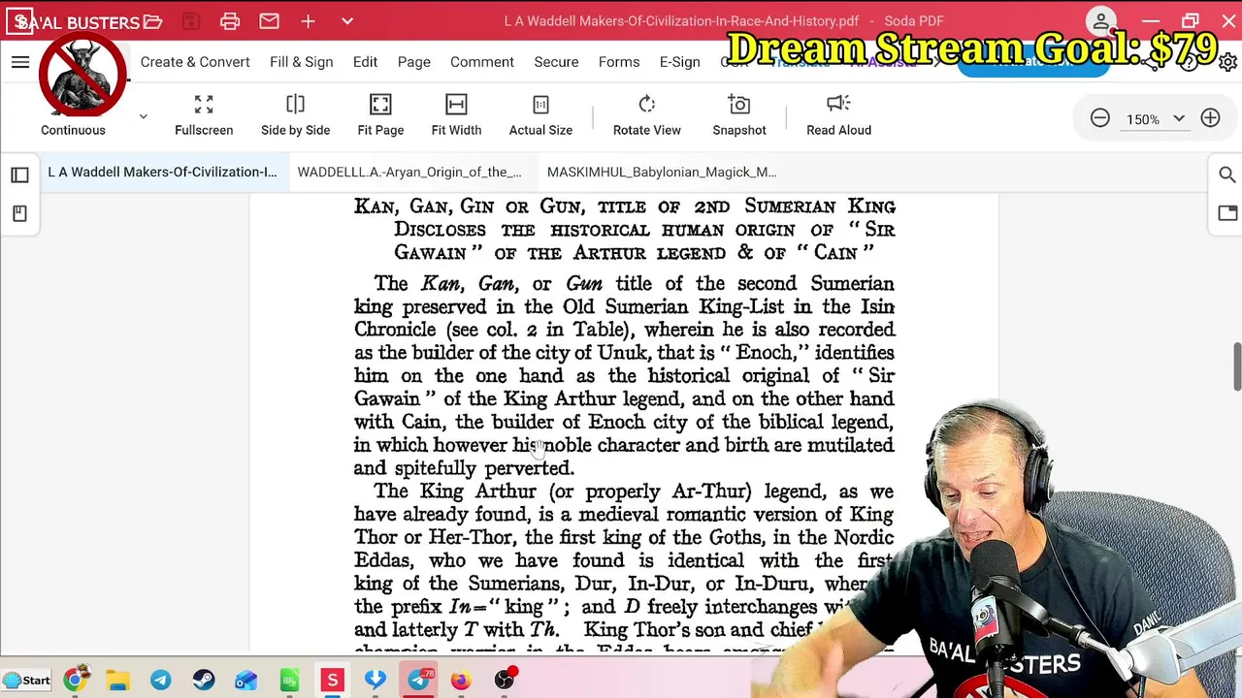Image resolution: width=1242 pixels, height=698 pixels.
Task: Open Outlook from the taskbar
Action: click(246, 680)
